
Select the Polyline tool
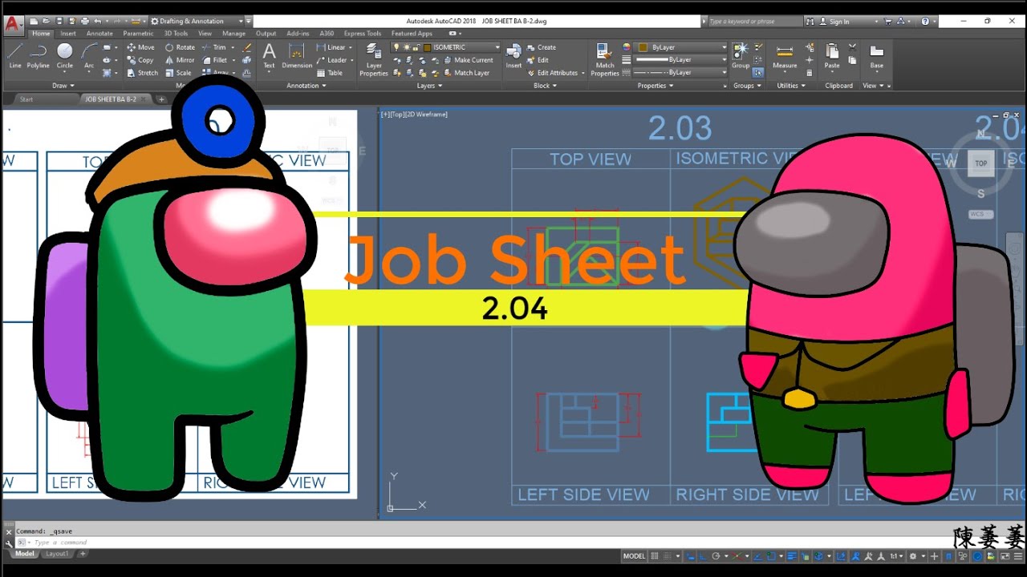click(39, 55)
